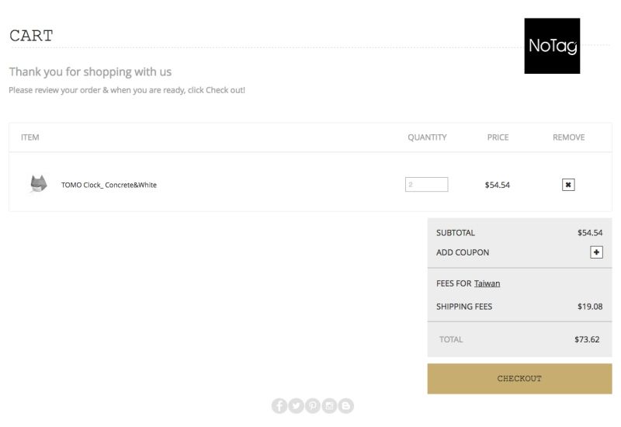Click the Facebook social icon

click(279, 406)
